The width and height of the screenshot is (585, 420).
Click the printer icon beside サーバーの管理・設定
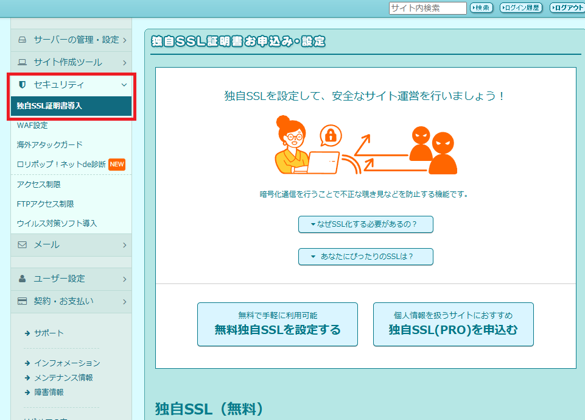coord(23,40)
